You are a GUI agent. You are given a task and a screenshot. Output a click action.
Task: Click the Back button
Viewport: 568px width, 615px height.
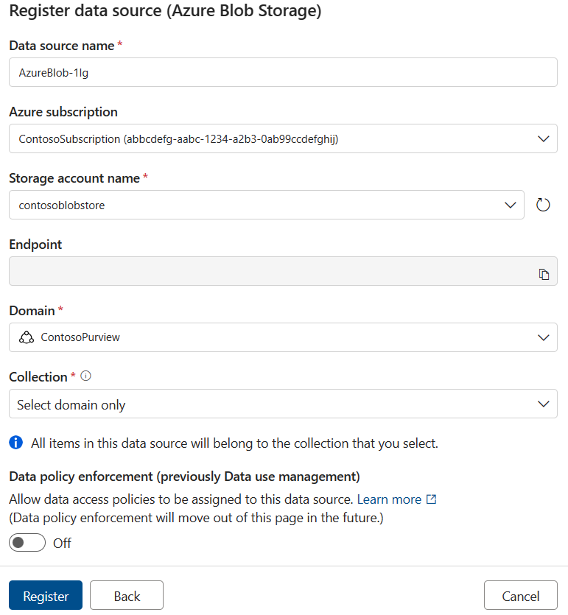coord(126,595)
